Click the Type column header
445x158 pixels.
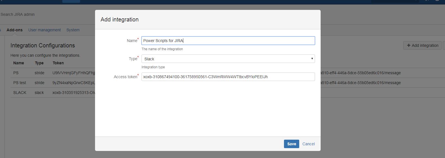coord(39,63)
